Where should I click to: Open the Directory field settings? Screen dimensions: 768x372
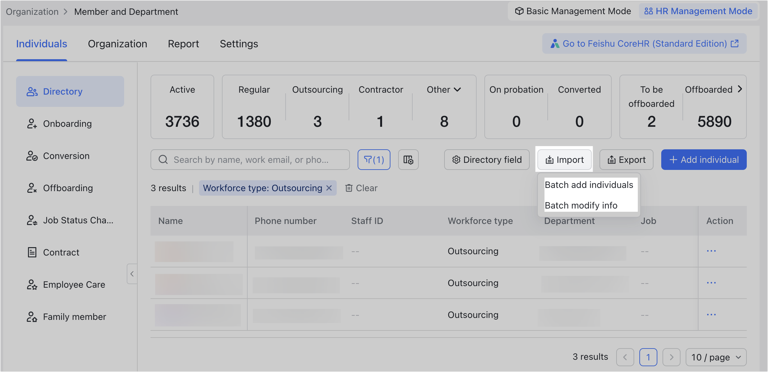coord(487,160)
